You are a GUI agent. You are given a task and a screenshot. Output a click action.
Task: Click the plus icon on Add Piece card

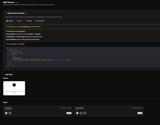coord(14,85)
